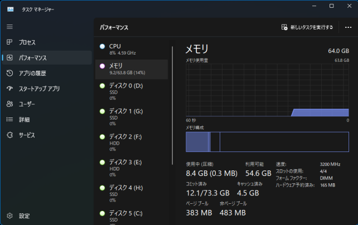Select ディスク 3 (E:) HDD entry

(x=132, y=168)
